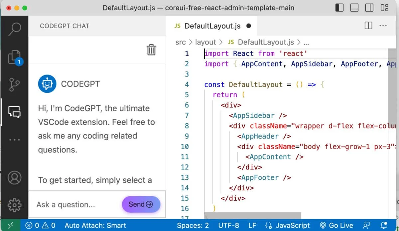The image size is (399, 231).
Task: Open the Source Control panel icon
Action: point(15,84)
